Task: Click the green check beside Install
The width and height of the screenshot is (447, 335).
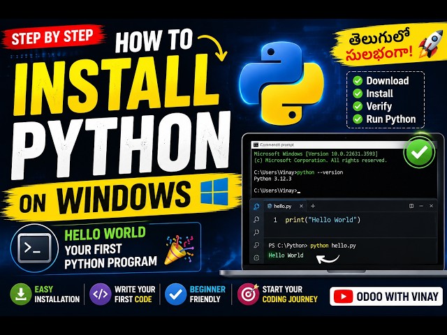Action: [358, 94]
